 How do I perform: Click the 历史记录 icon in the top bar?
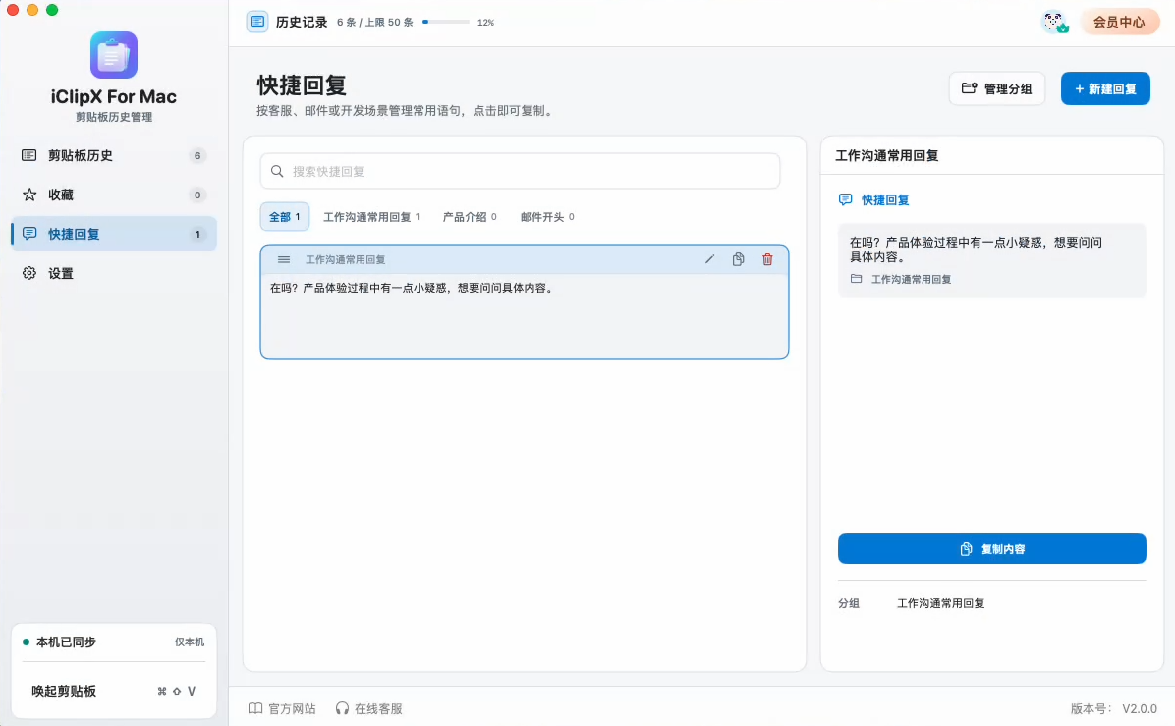257,22
